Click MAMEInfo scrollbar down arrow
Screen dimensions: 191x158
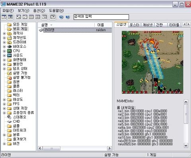(x=186, y=146)
